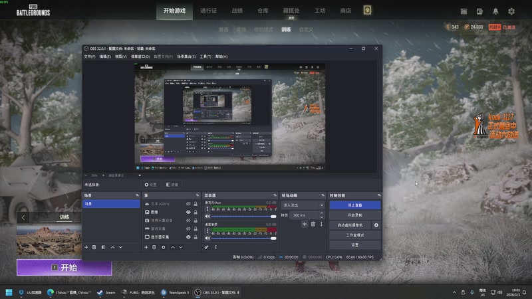
Task: Open OBS 文件(F) menu
Action: pyautogui.click(x=90, y=56)
